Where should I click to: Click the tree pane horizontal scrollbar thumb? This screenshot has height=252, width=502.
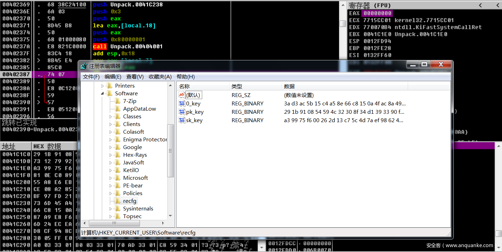114,223
